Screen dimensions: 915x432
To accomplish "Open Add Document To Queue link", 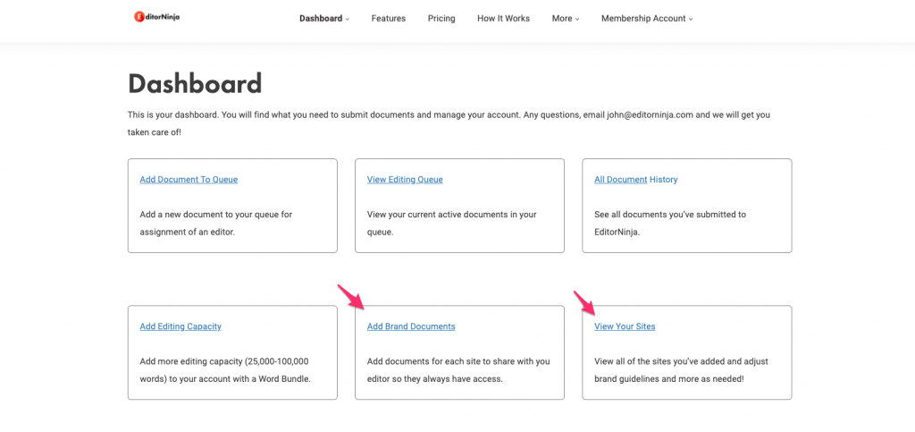I will click(x=189, y=180).
